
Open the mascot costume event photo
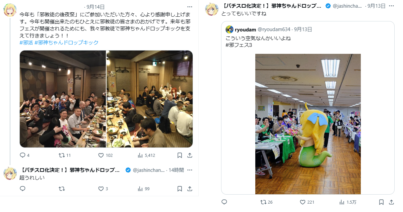click(x=308, y=124)
